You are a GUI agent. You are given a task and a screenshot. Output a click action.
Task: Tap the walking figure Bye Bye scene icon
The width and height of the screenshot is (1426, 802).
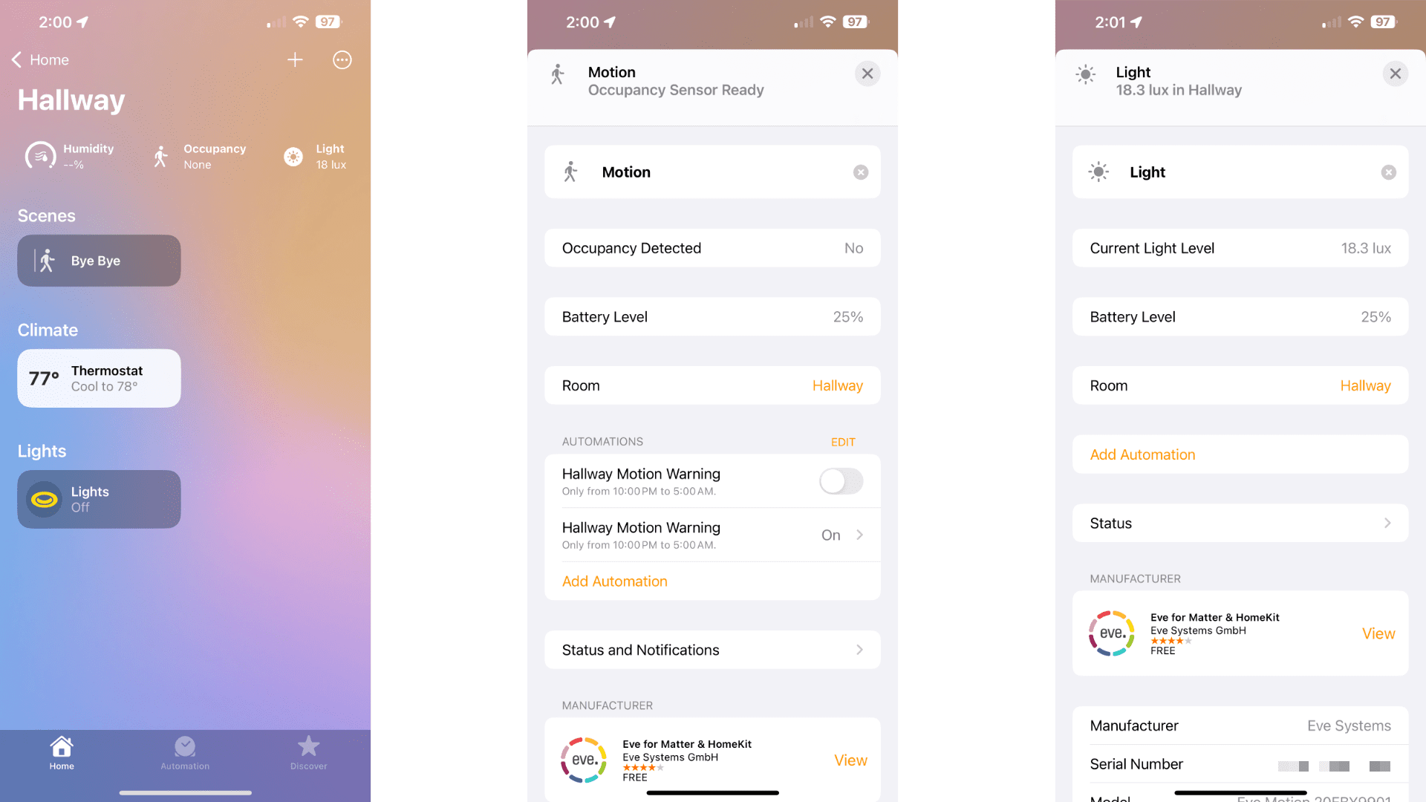click(46, 261)
